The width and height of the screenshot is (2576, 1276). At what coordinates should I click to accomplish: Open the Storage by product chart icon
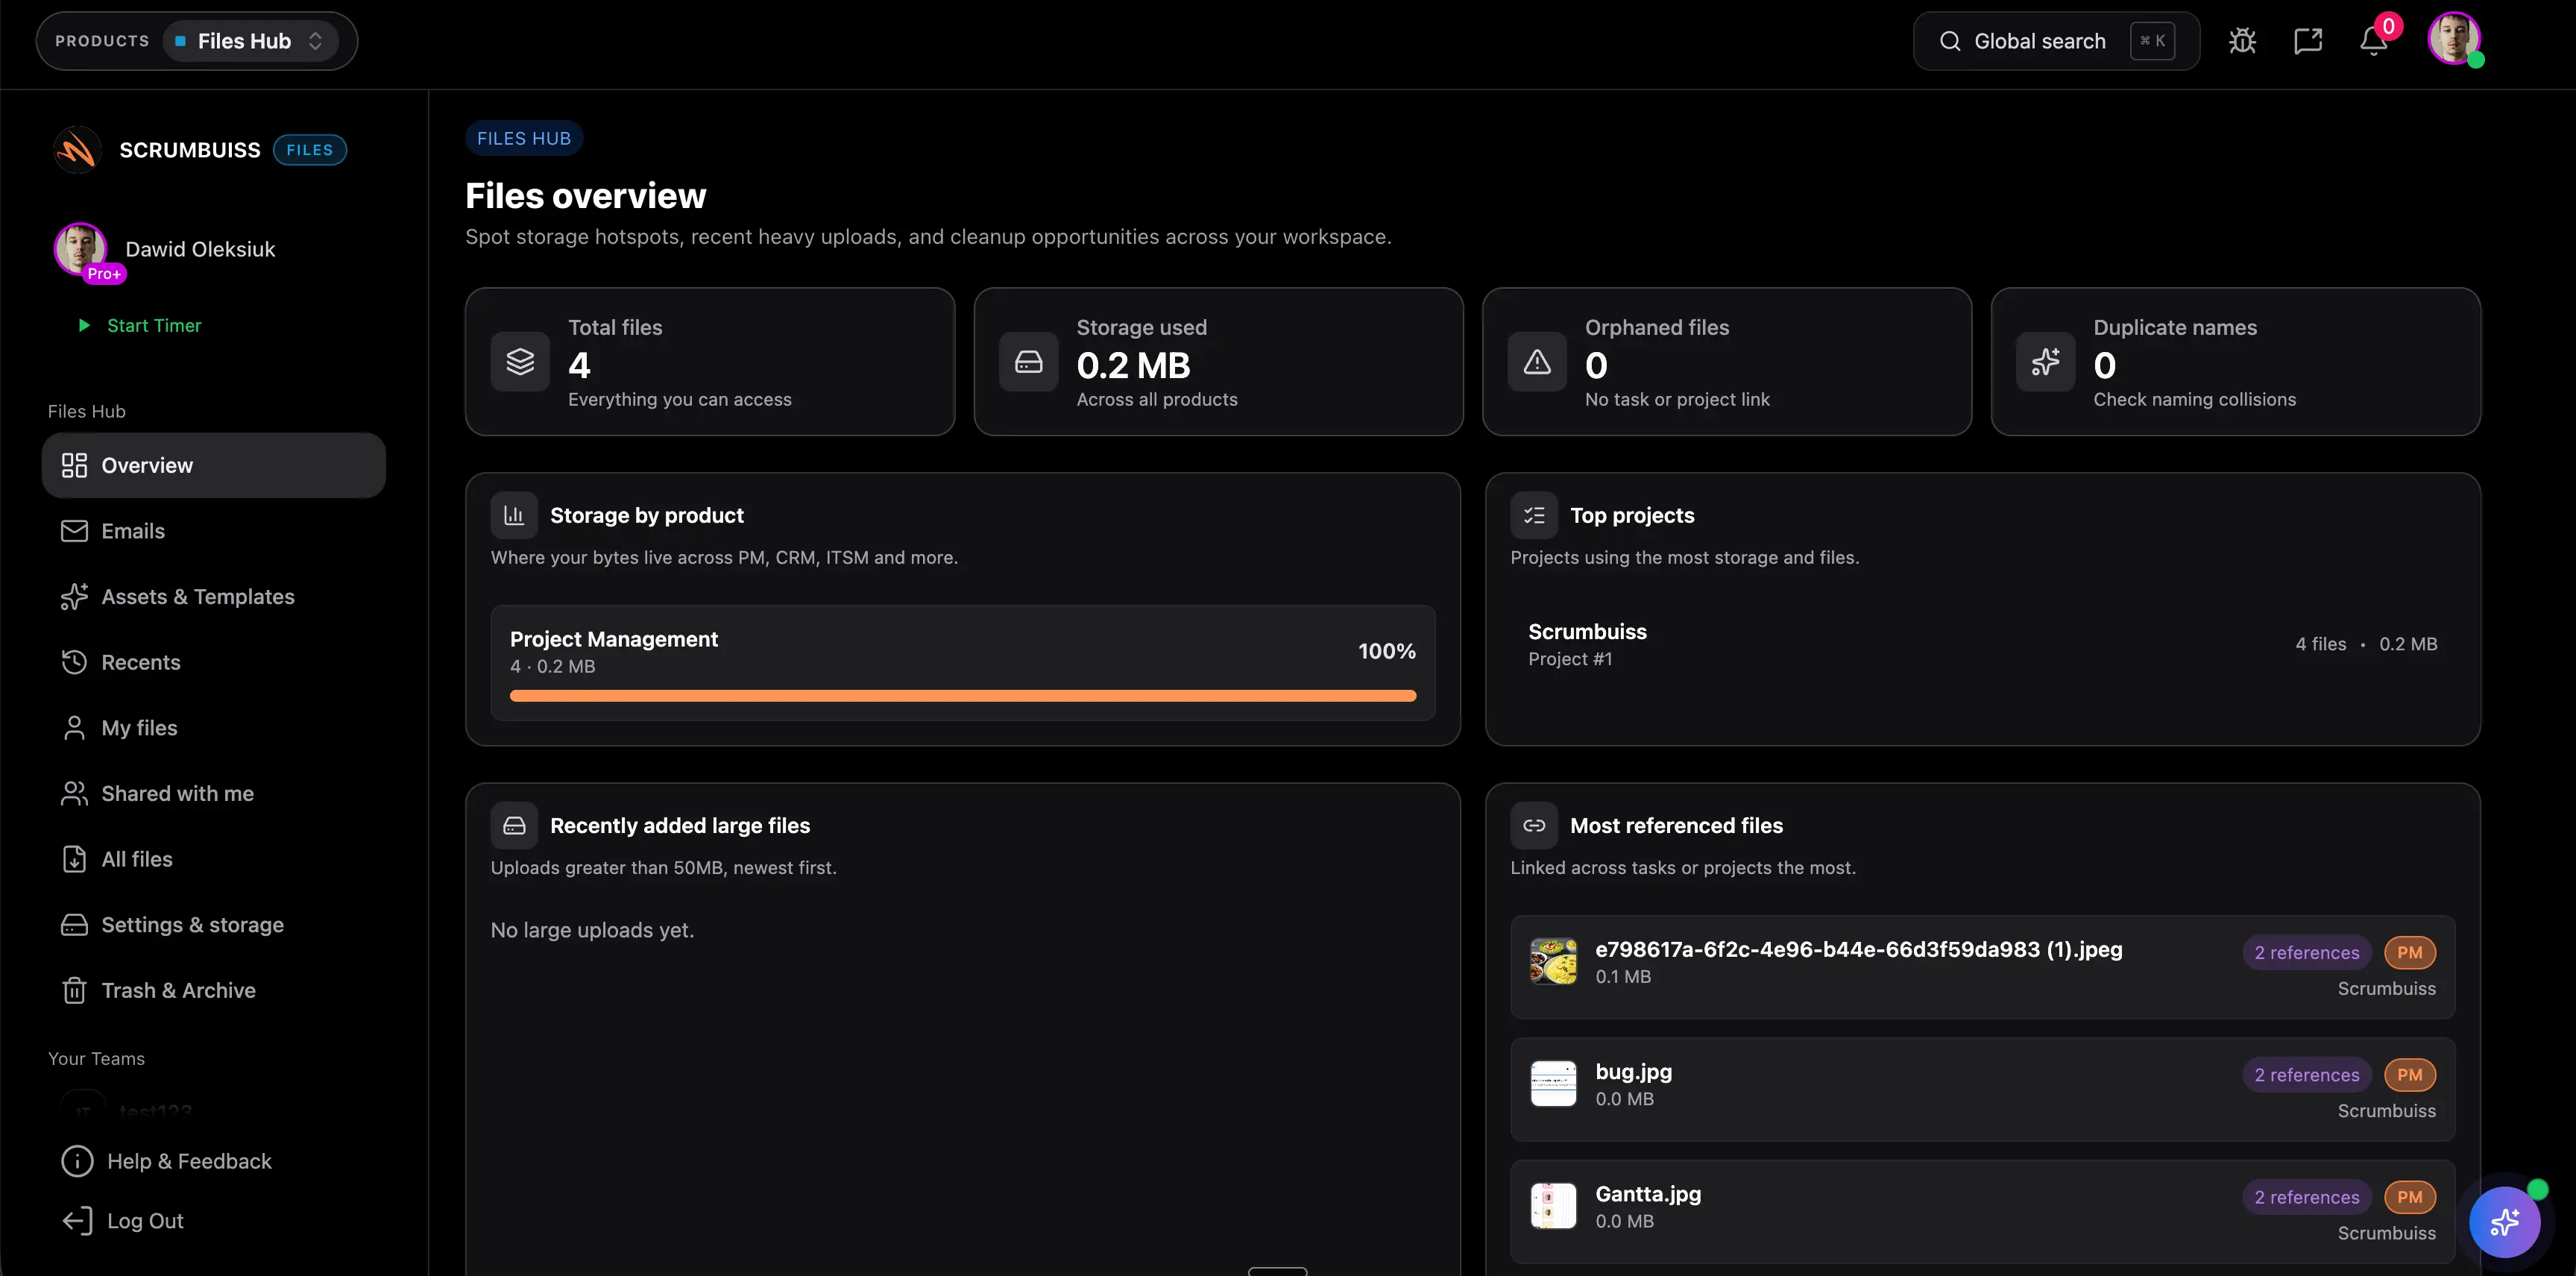(x=514, y=514)
